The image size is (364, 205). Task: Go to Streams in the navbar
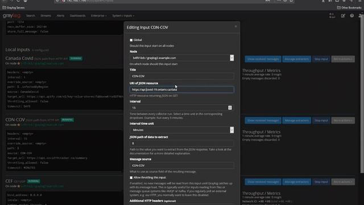(x=45, y=16)
